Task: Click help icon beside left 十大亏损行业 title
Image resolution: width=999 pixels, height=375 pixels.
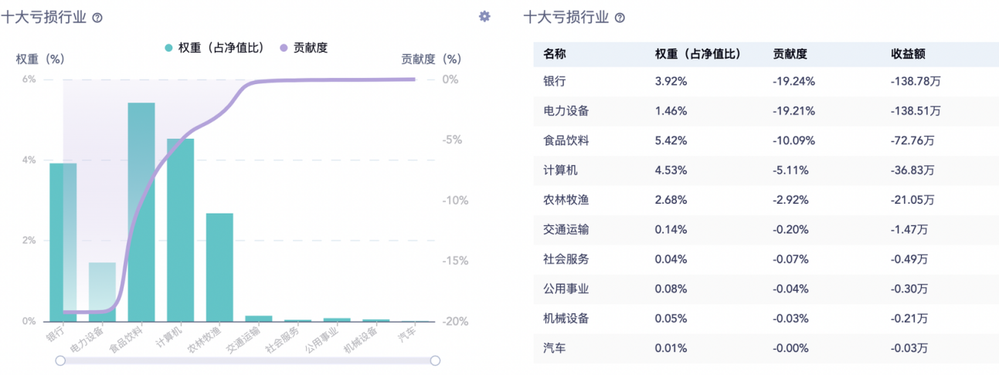Action: [97, 18]
